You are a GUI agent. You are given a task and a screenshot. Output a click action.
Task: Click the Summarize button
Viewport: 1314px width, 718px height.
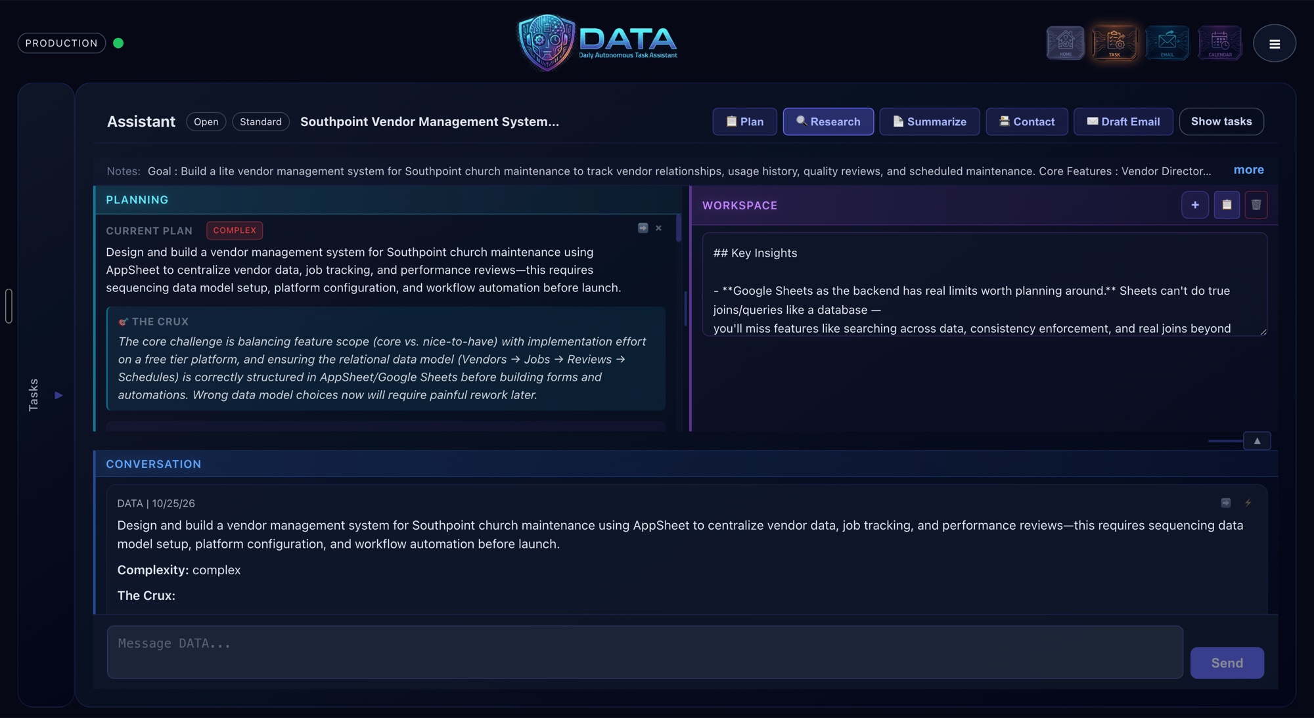pos(930,121)
